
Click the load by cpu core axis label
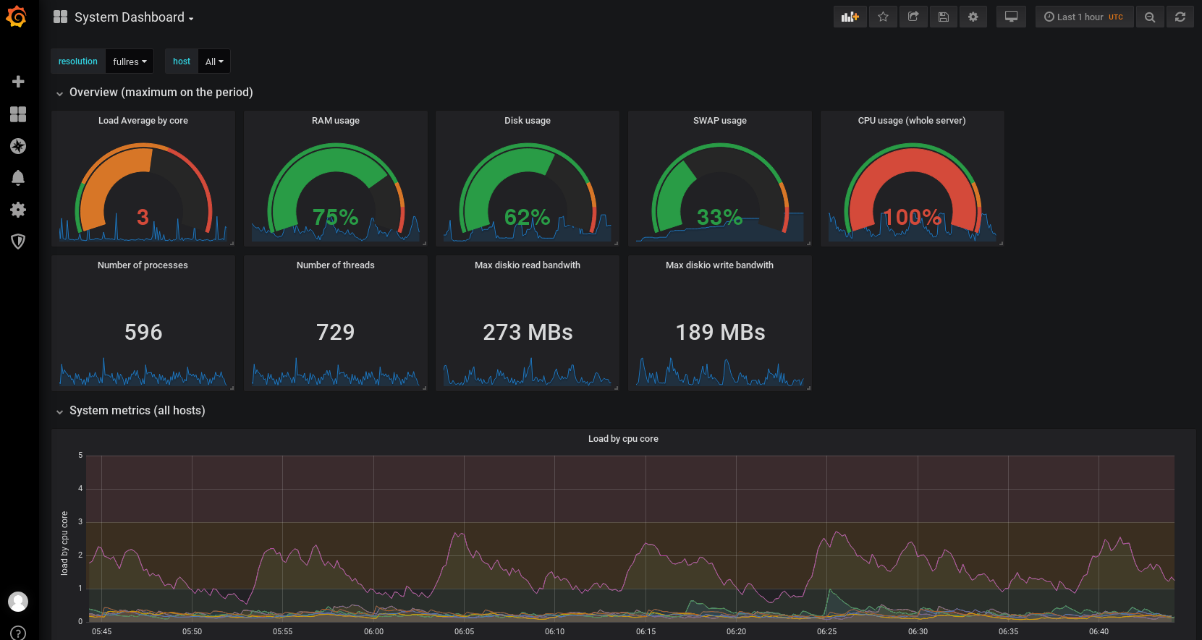[x=64, y=543]
